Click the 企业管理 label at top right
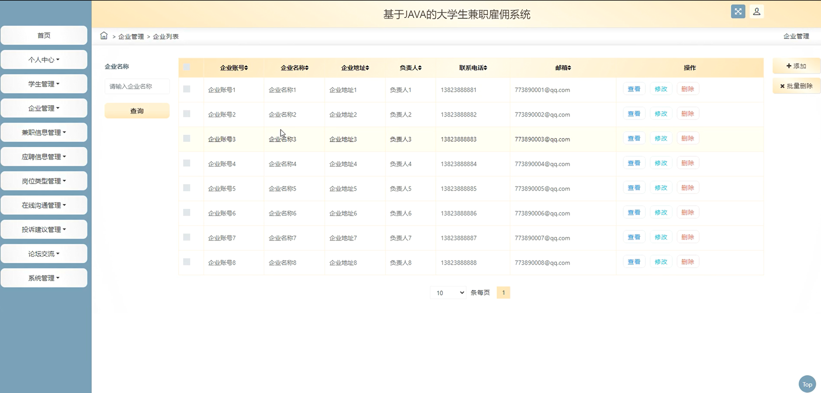The image size is (821, 393). point(796,36)
